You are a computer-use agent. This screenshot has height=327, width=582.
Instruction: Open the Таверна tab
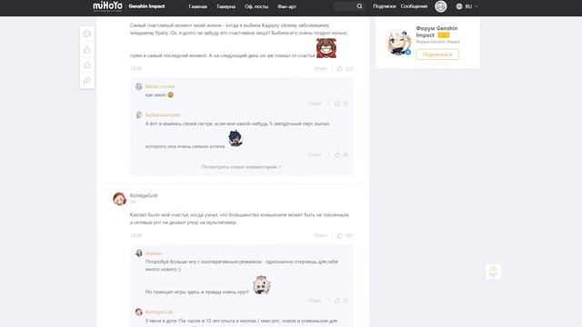point(226,6)
